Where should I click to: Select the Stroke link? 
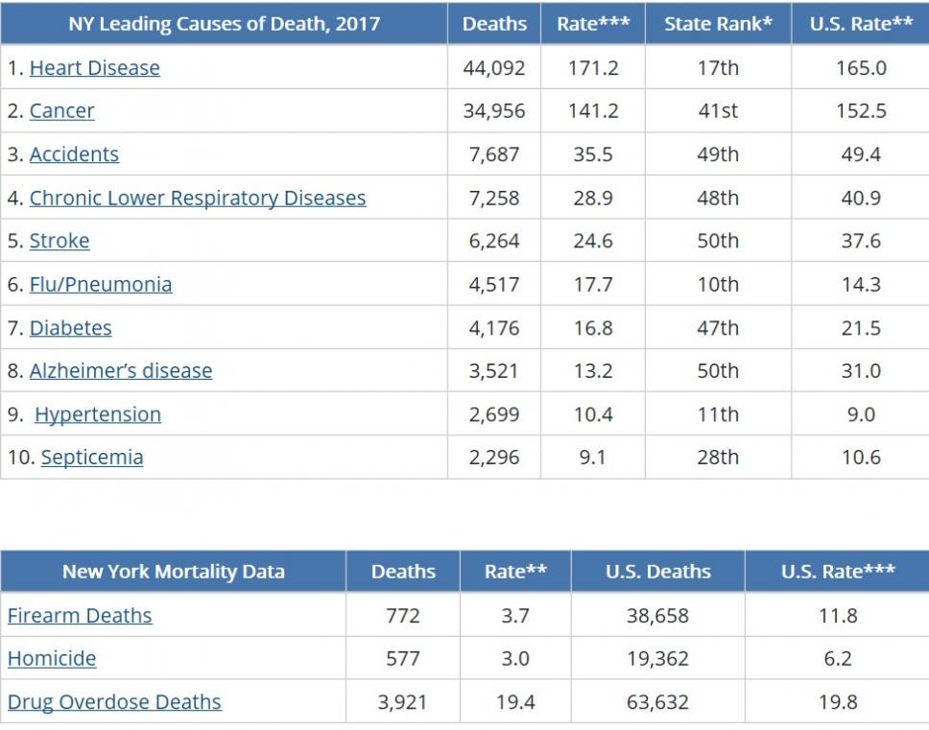tap(60, 241)
